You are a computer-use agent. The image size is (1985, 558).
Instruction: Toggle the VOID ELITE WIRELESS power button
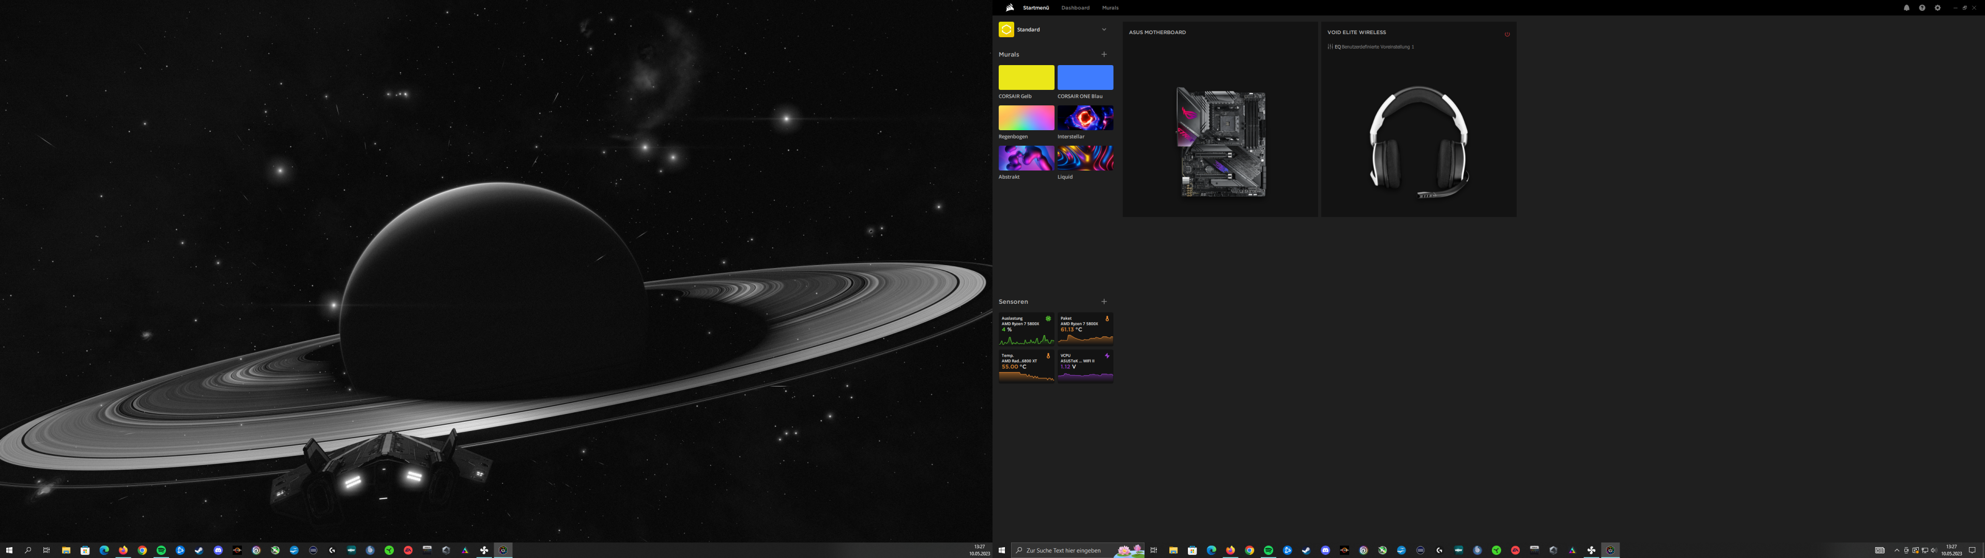[x=1506, y=34]
